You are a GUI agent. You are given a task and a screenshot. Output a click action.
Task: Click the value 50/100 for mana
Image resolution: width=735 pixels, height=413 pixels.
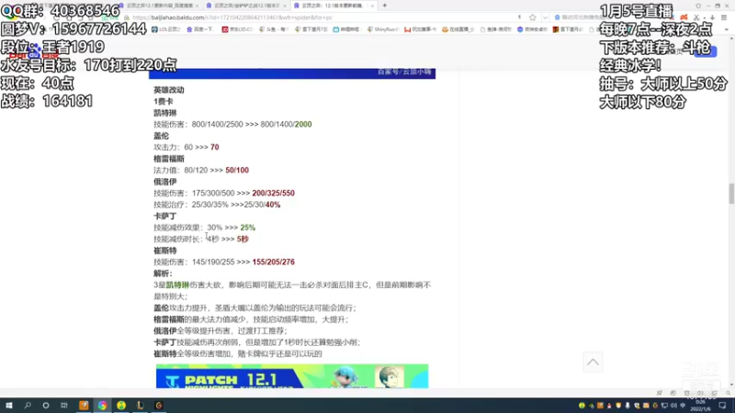(237, 170)
